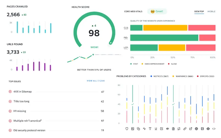Toggle Warnings (666) legend item
This screenshot has height=138, width=221.
tap(183, 76)
